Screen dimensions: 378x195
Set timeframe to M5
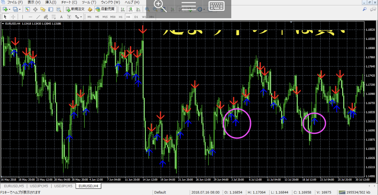[x=97, y=17]
